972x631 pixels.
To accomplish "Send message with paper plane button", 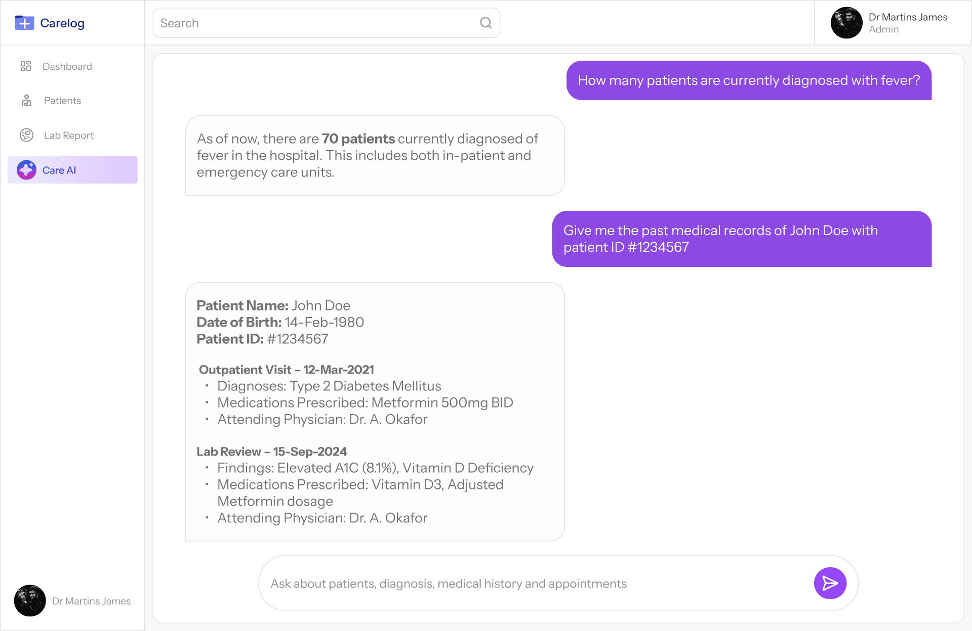I will point(830,583).
